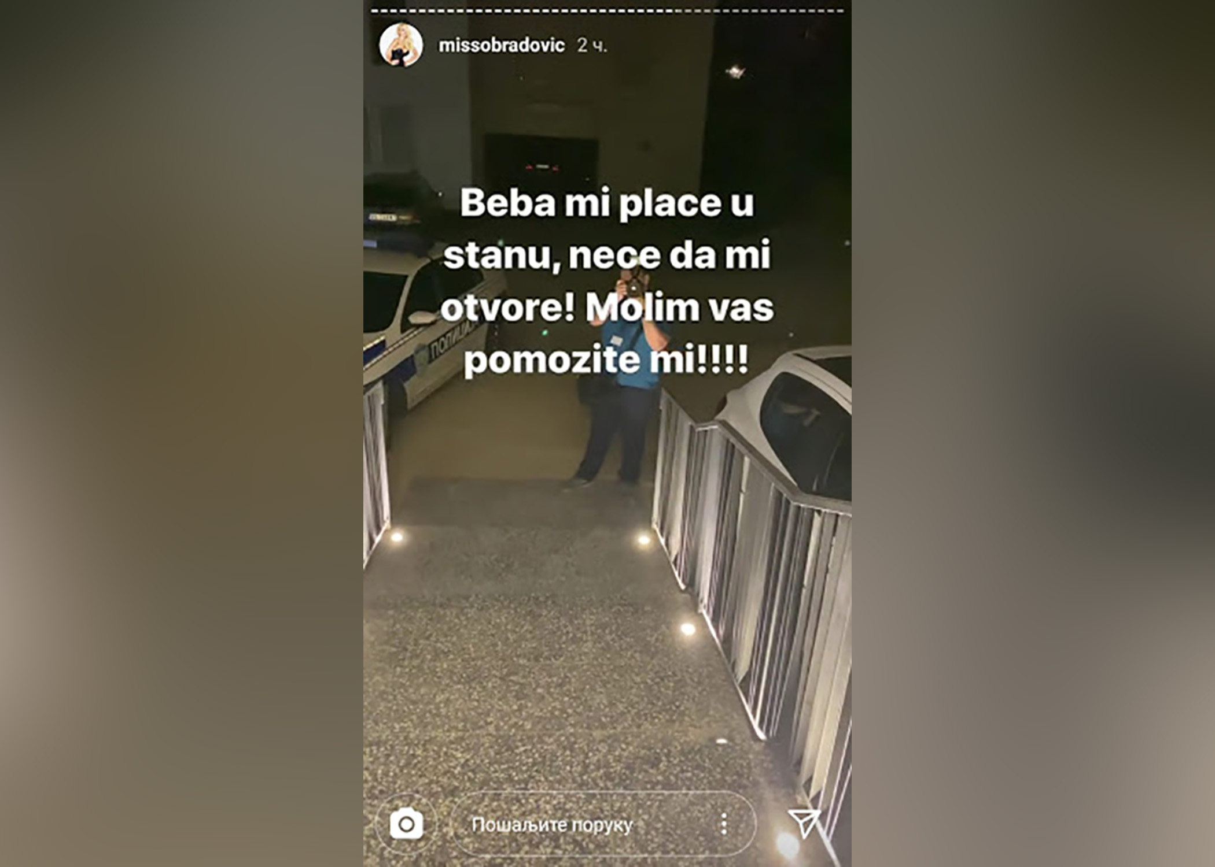This screenshot has height=867, width=1215.
Task: Click the missobradovic username
Action: 501,45
